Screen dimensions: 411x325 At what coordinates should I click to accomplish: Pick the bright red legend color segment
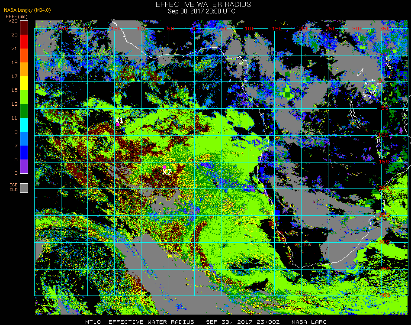(24, 42)
